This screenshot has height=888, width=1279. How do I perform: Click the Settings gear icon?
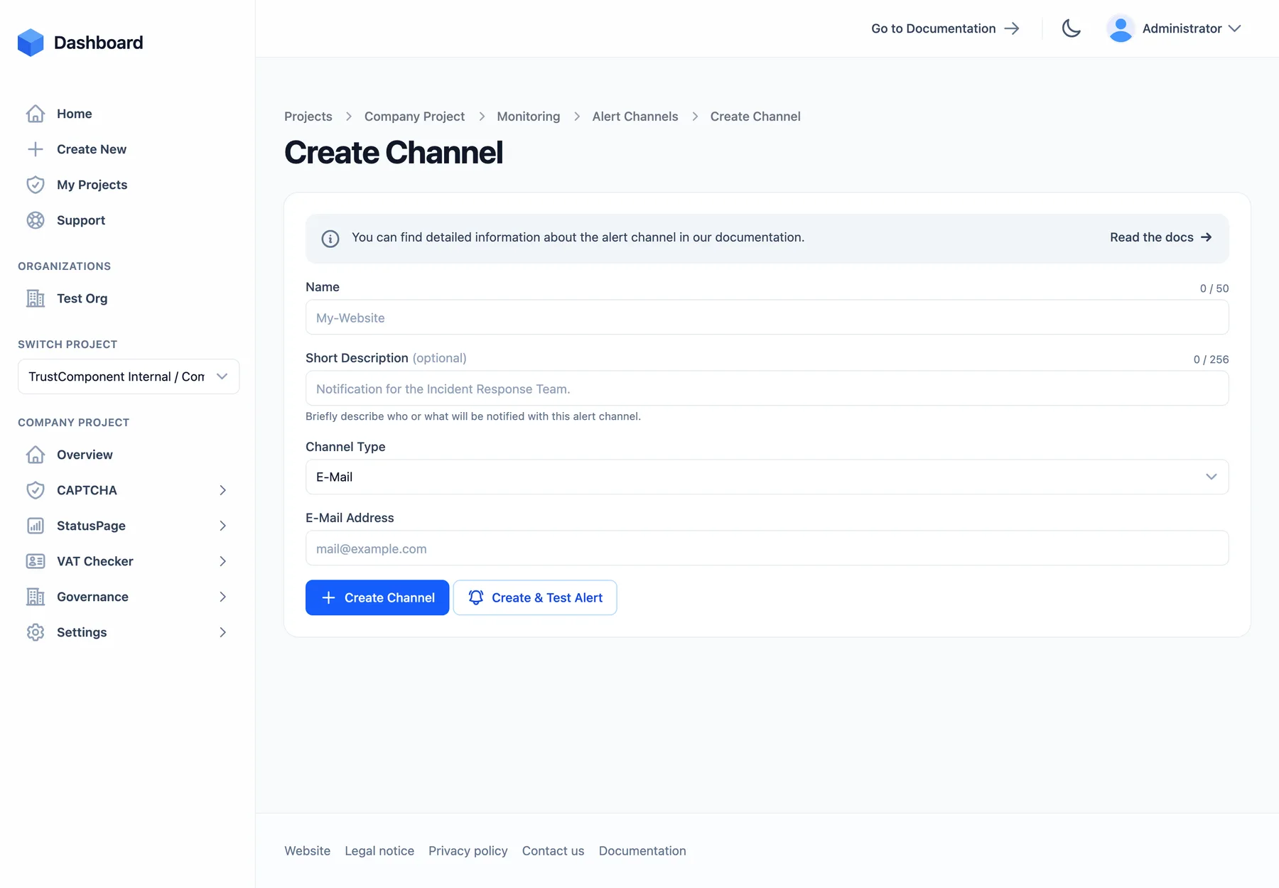coord(36,632)
